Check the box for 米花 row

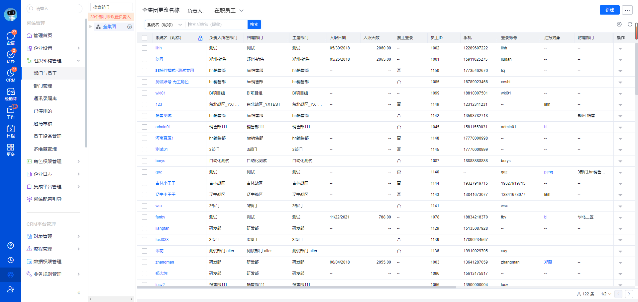(x=145, y=251)
